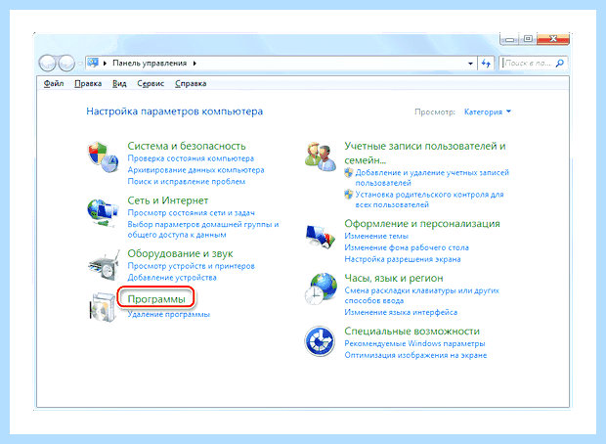This screenshot has height=444, width=606.
Task: Open the 'Часы, язык и регион' category
Action: pos(394,278)
